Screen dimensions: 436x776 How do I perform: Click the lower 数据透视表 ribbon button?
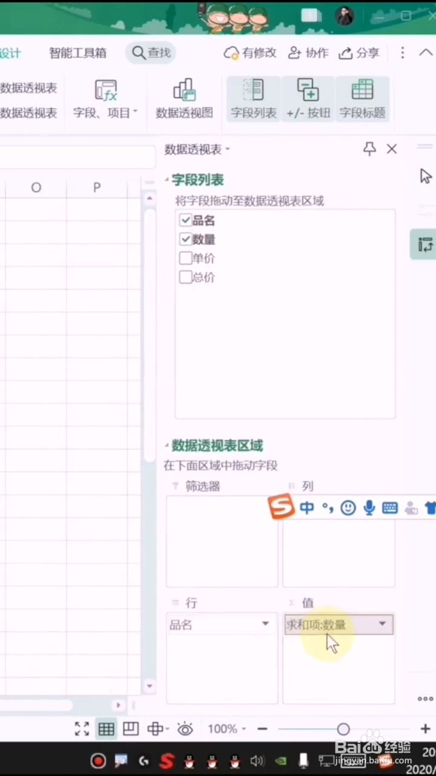(x=28, y=112)
